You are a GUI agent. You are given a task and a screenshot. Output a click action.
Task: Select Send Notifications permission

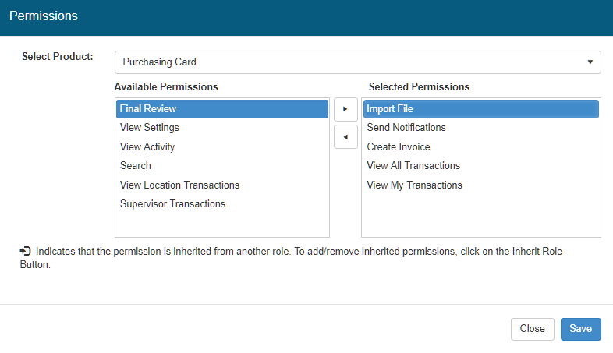click(406, 128)
